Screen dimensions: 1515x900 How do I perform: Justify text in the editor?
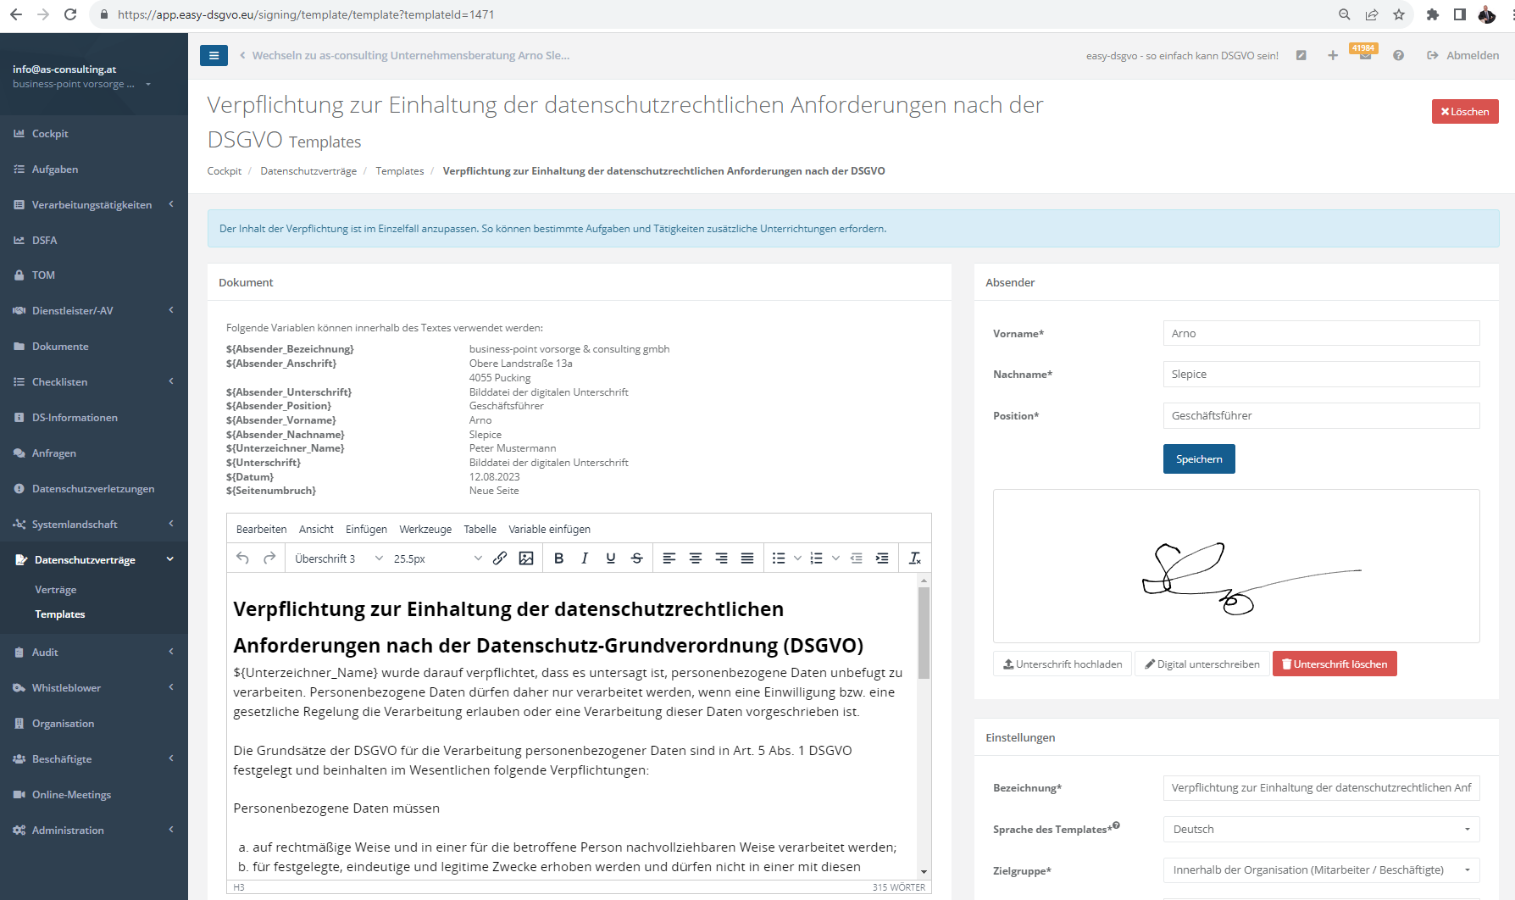tap(747, 558)
